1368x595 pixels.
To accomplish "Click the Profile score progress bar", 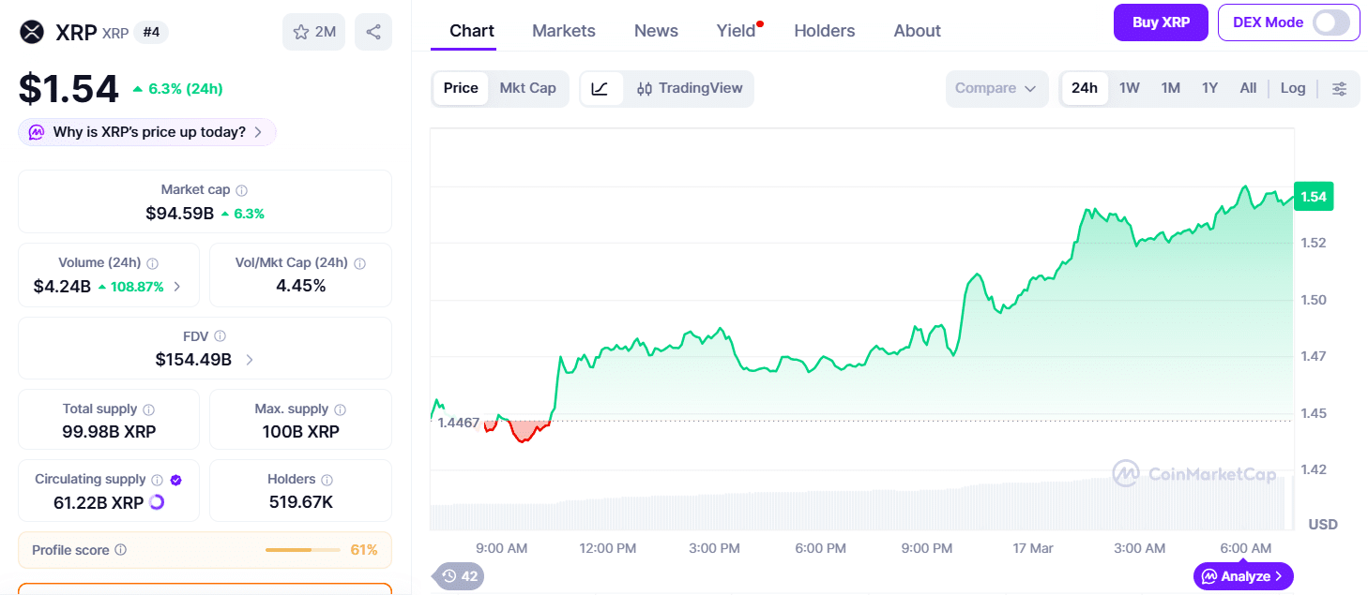I will (302, 550).
